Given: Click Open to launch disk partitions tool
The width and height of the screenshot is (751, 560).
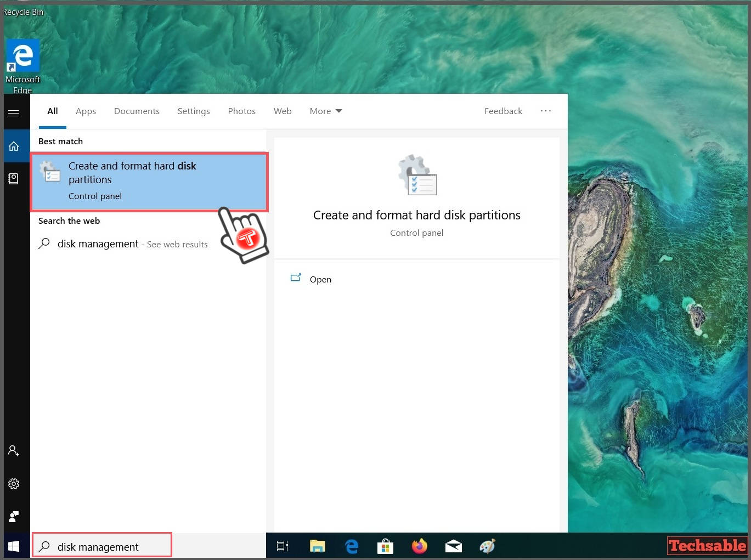Looking at the screenshot, I should pyautogui.click(x=320, y=279).
